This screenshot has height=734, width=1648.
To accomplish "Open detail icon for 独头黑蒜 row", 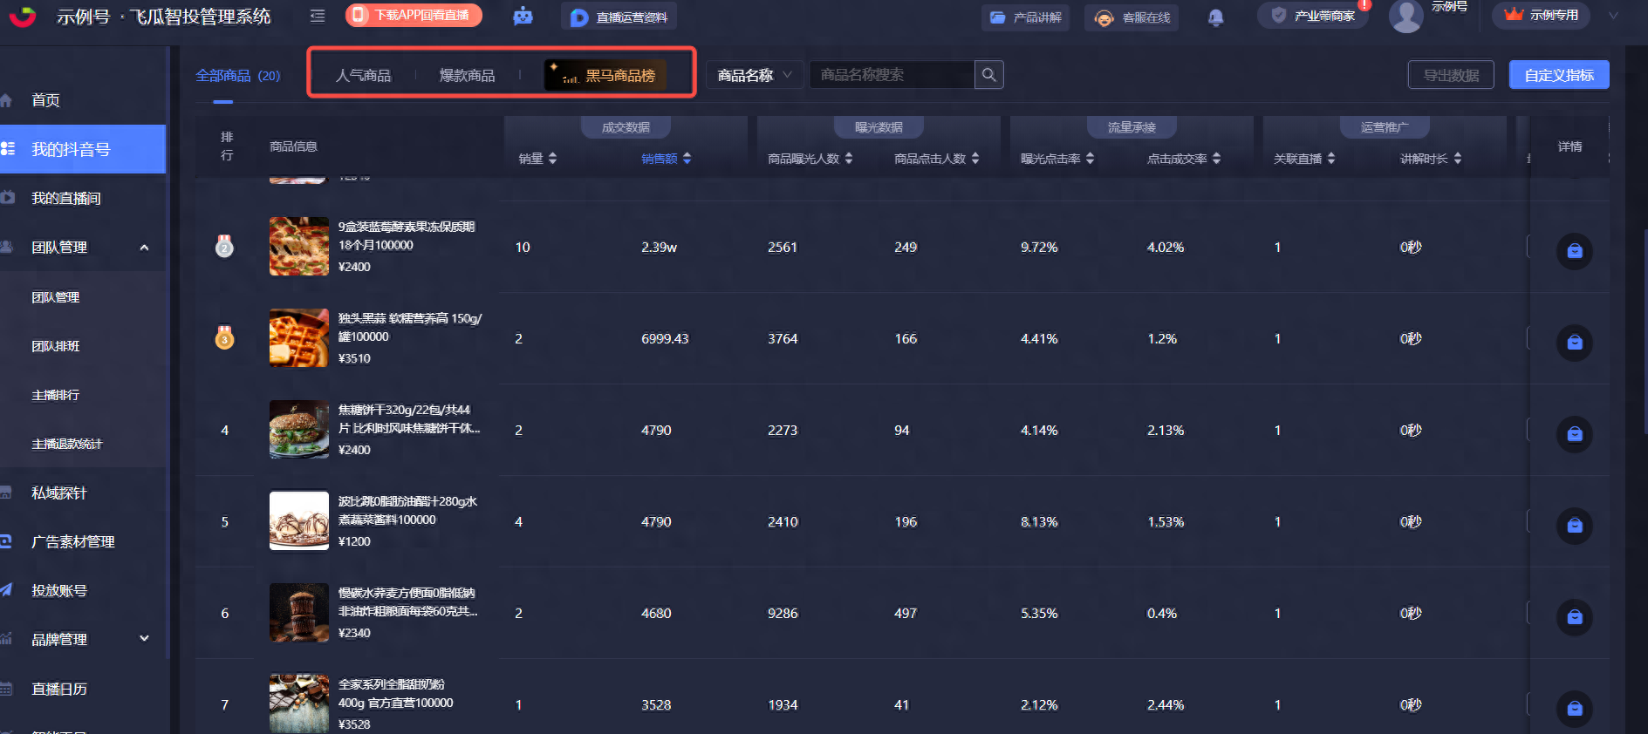I will click(x=1575, y=343).
